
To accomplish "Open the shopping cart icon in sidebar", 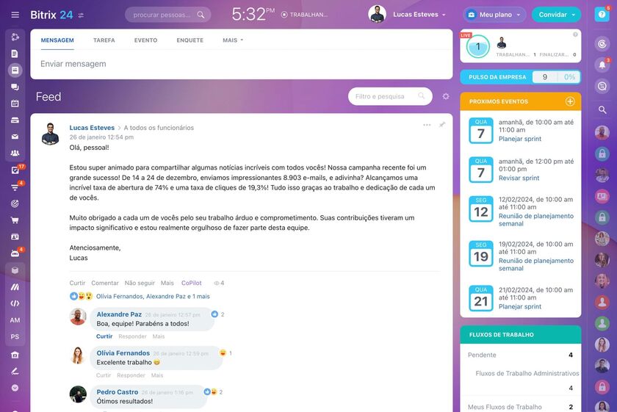I will [15, 220].
